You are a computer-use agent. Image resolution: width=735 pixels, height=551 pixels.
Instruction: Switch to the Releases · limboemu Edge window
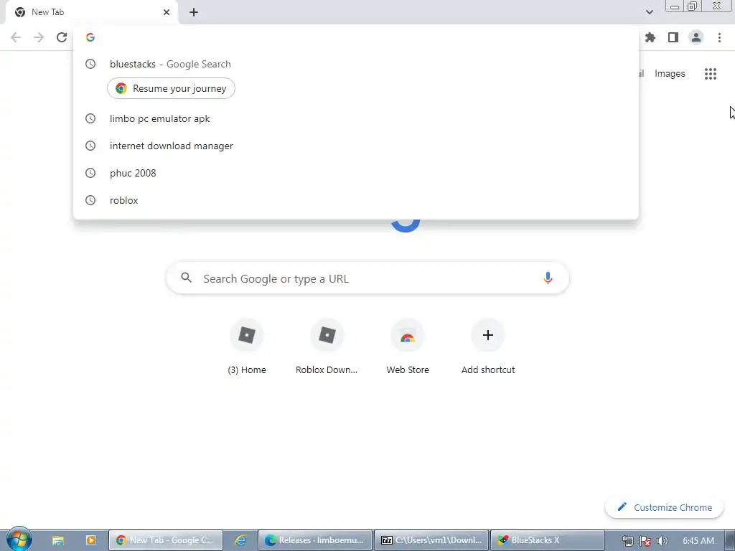(x=314, y=540)
